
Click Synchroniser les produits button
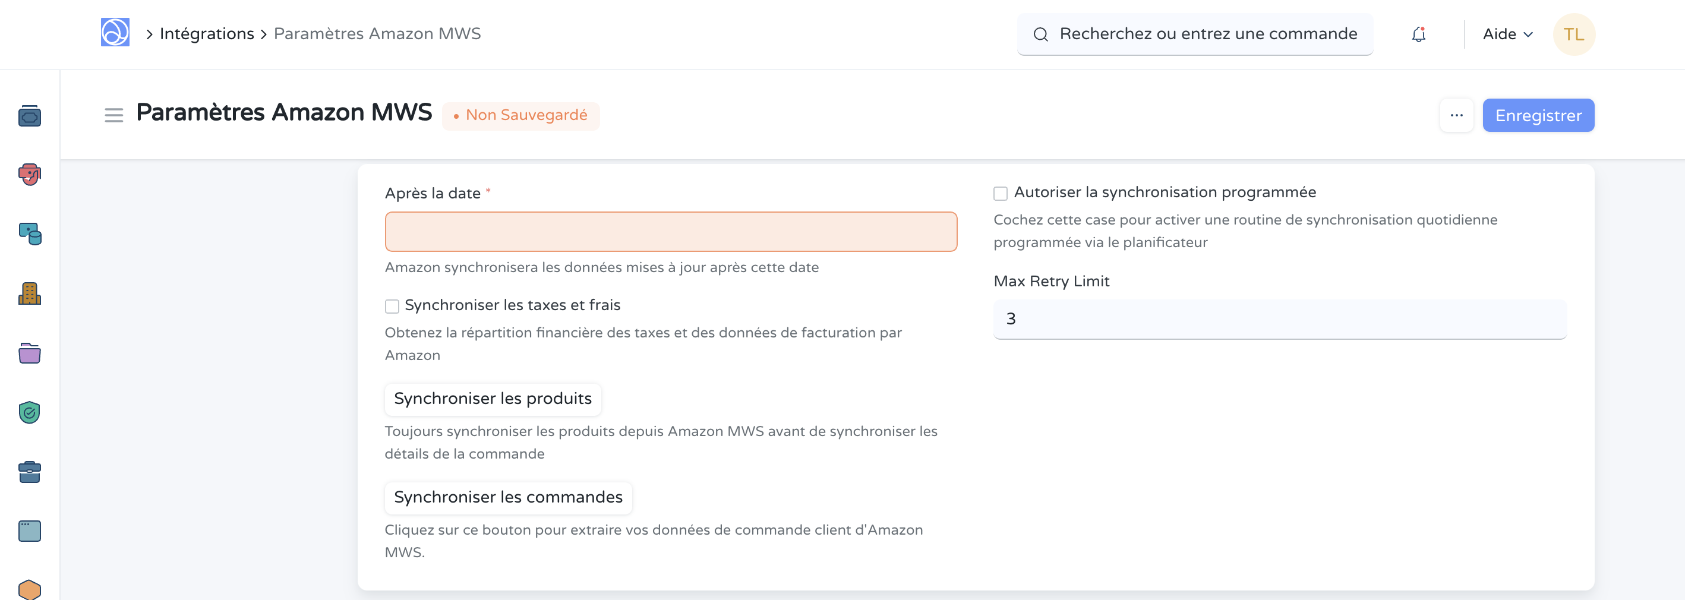pyautogui.click(x=493, y=399)
